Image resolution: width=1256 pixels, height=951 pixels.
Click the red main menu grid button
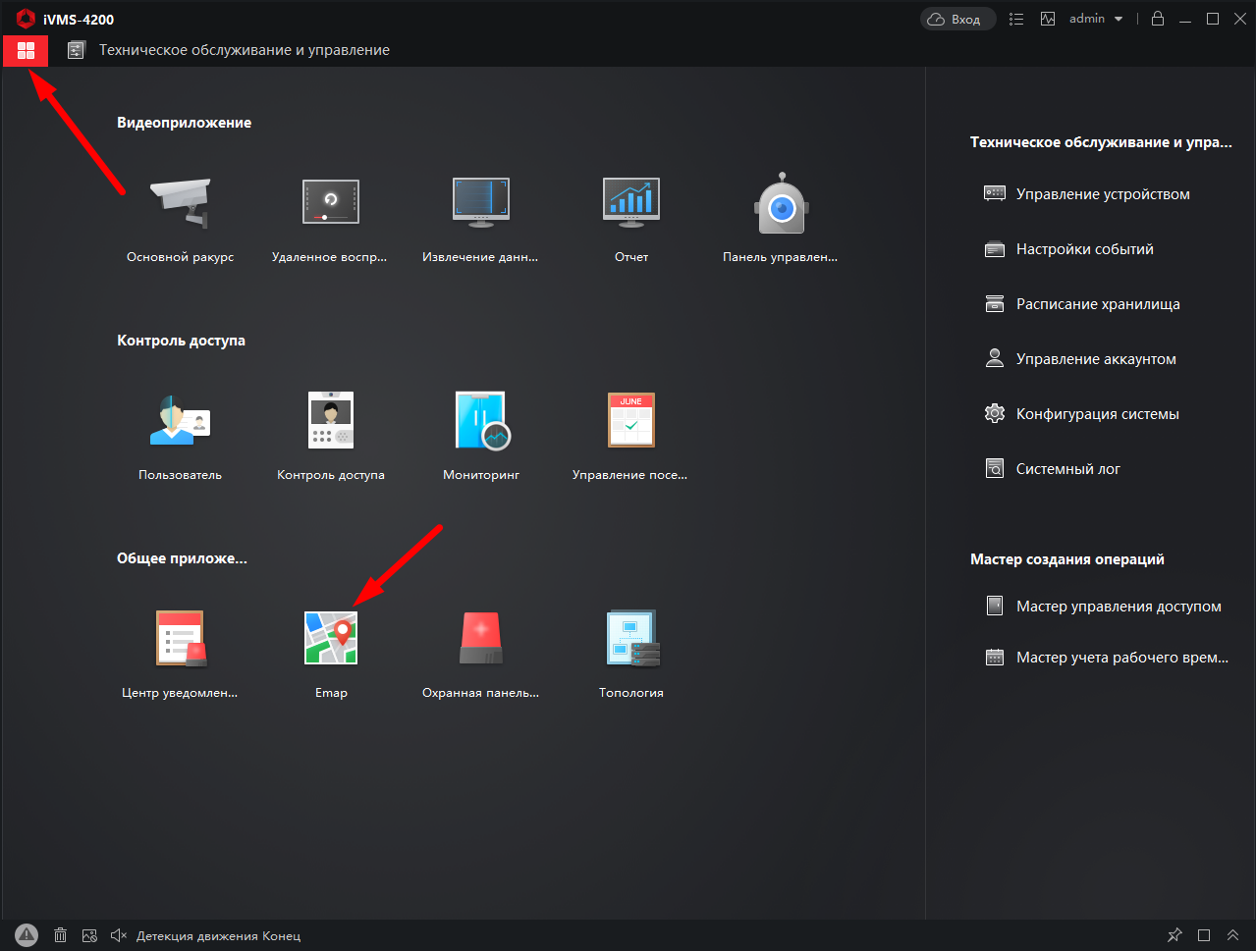(26, 50)
